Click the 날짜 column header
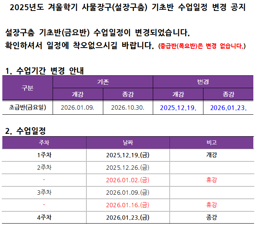The width and height of the screenshot is (258, 231). pyautogui.click(x=127, y=142)
